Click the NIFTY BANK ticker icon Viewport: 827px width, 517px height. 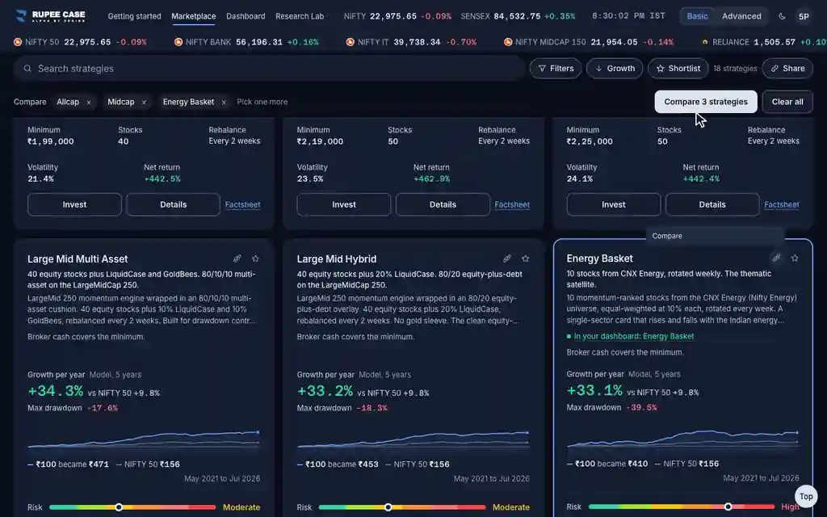178,42
